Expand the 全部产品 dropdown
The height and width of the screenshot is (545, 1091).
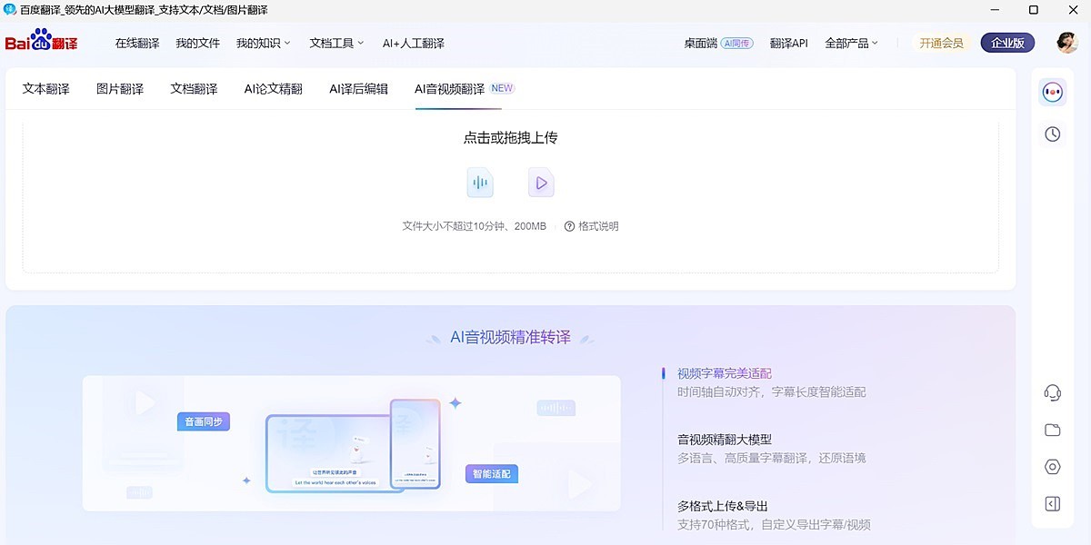[849, 43]
